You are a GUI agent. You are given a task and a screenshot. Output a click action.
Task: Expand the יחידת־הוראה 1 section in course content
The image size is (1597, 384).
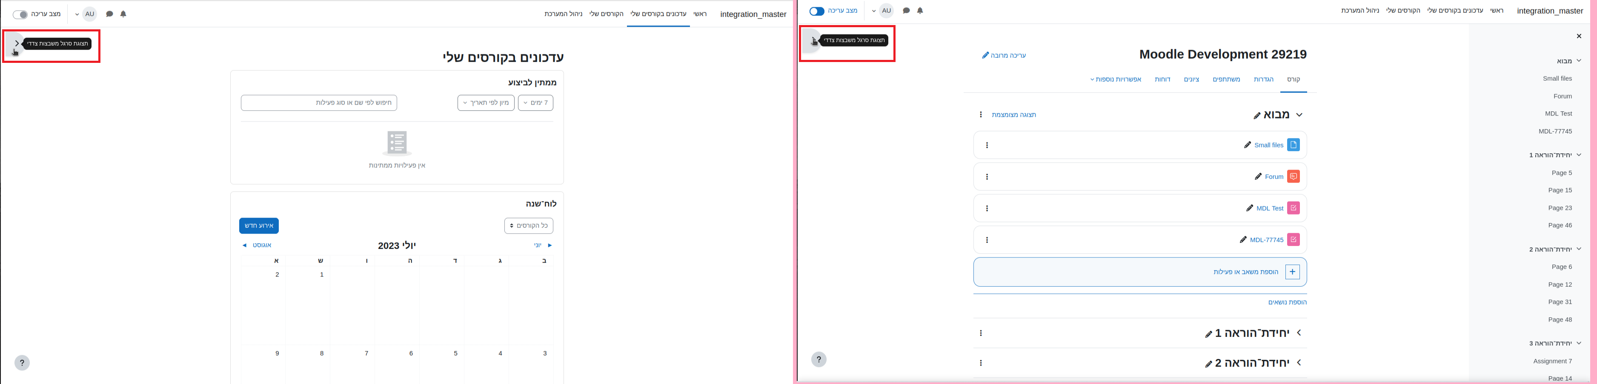[1299, 333]
